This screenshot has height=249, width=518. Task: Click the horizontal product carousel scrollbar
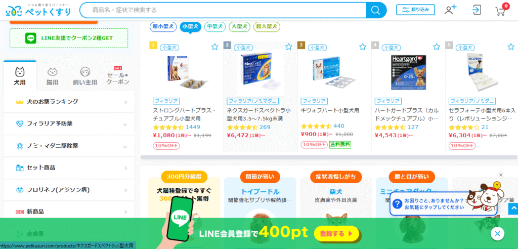click(x=329, y=157)
